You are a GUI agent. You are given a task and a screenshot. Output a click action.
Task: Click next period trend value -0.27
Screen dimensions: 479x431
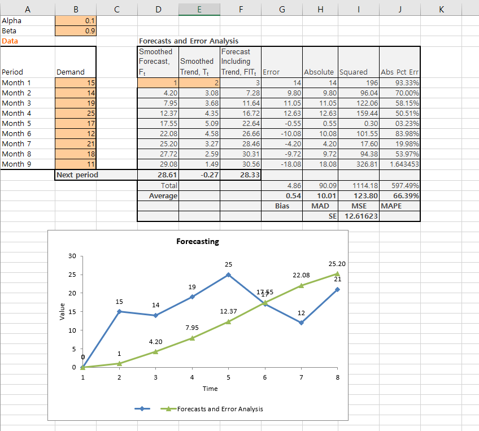[x=199, y=175]
